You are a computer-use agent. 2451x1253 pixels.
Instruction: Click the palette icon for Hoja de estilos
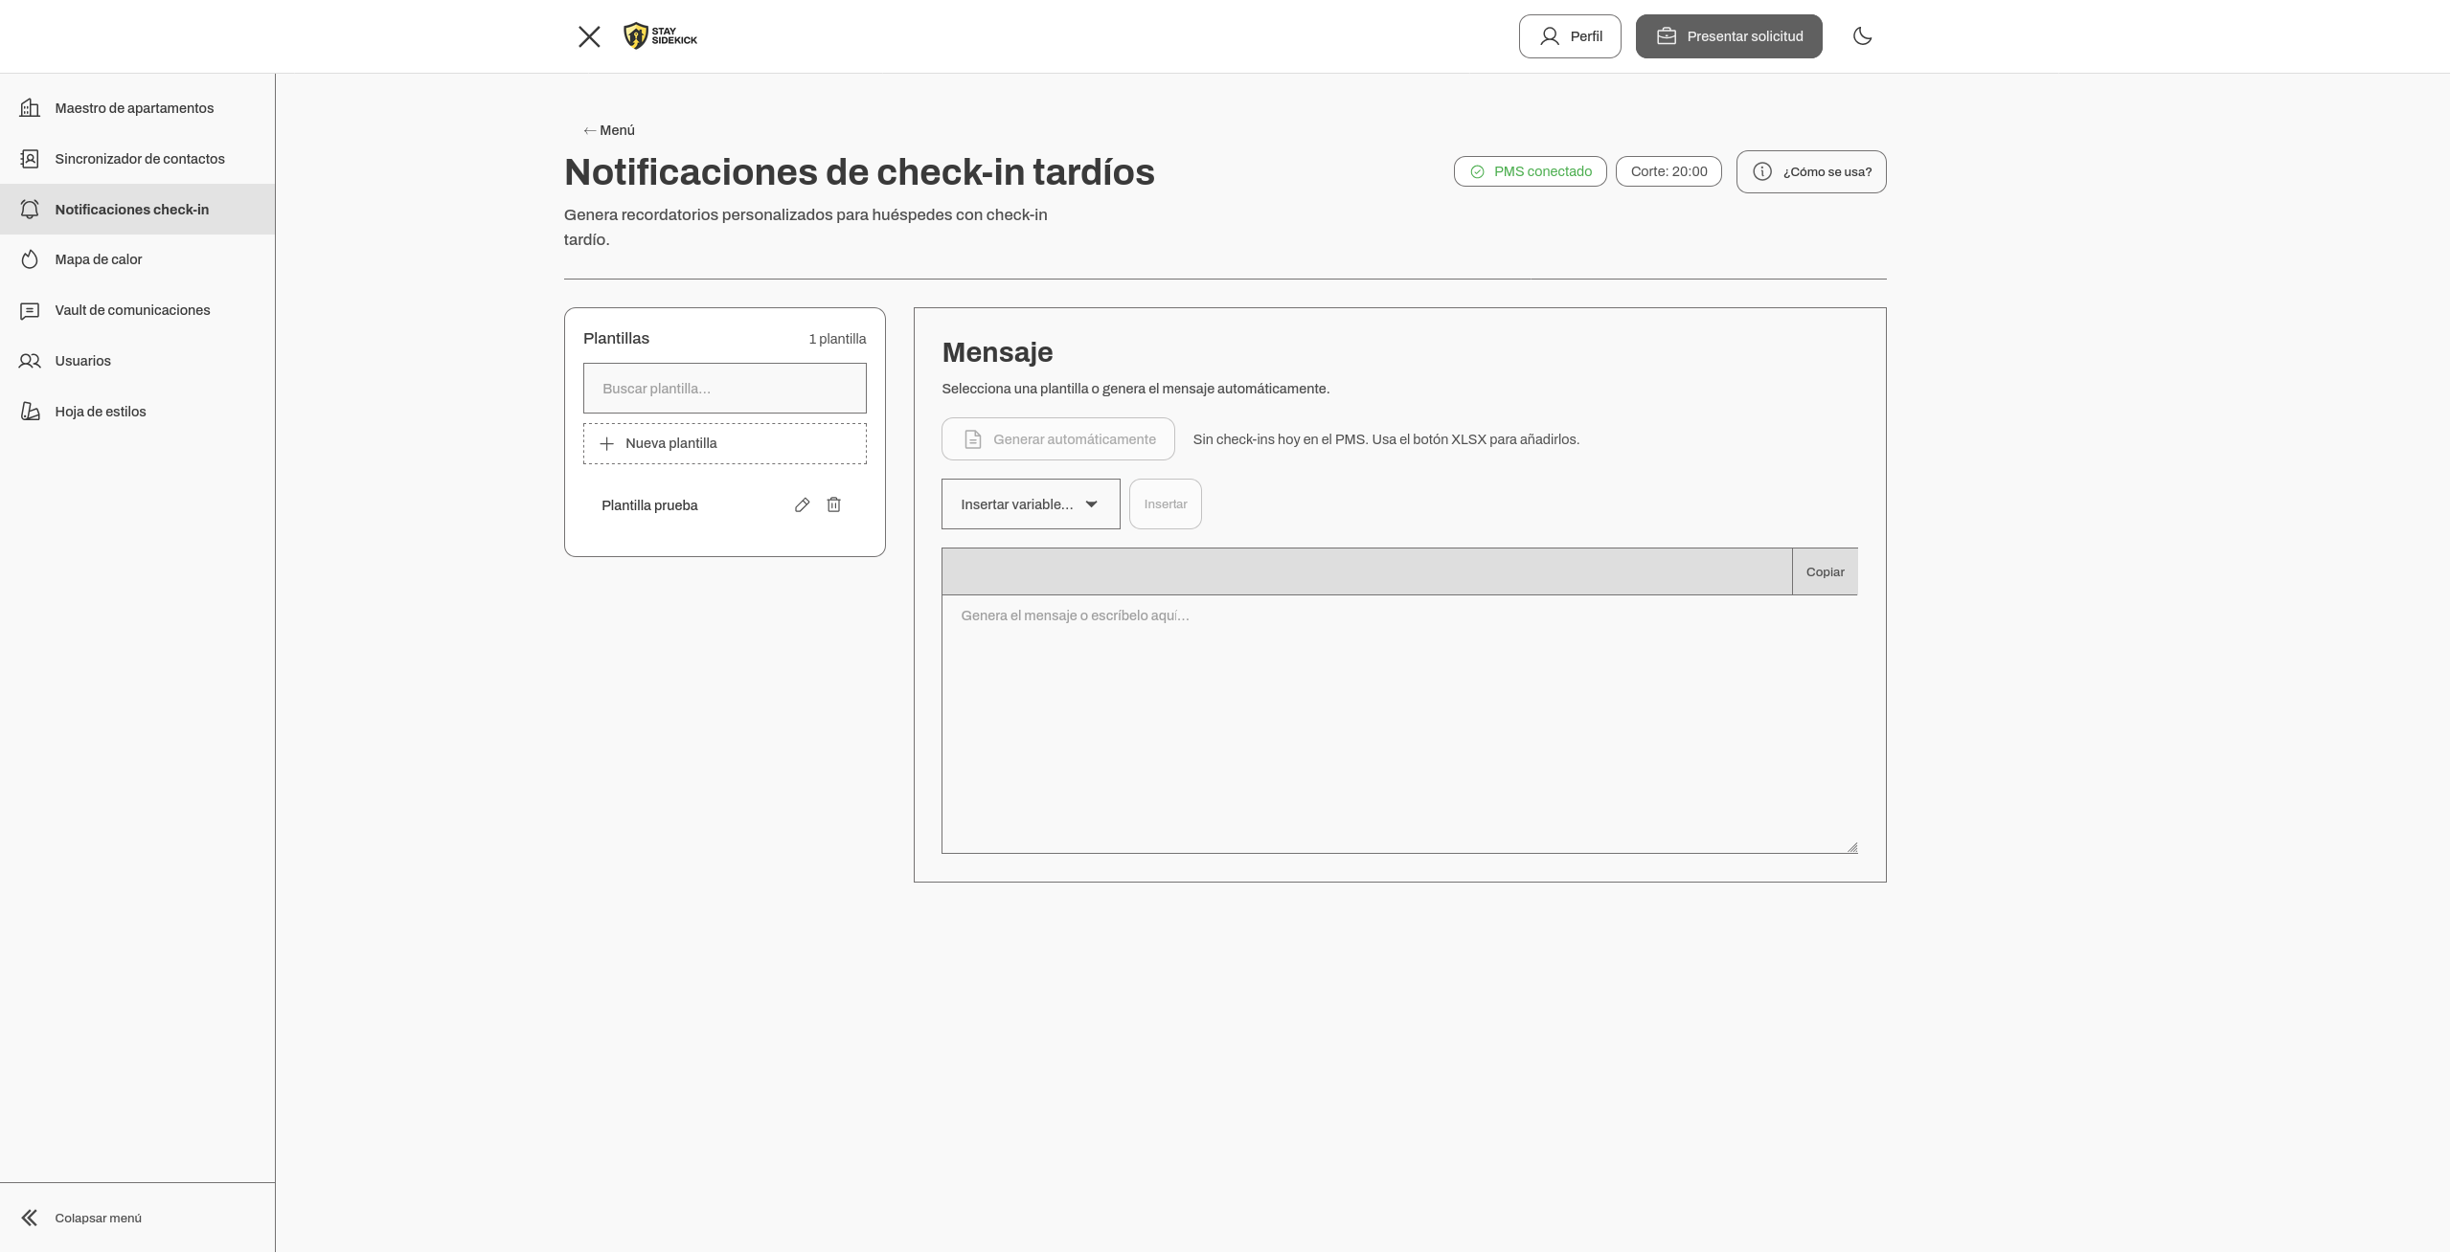[30, 412]
